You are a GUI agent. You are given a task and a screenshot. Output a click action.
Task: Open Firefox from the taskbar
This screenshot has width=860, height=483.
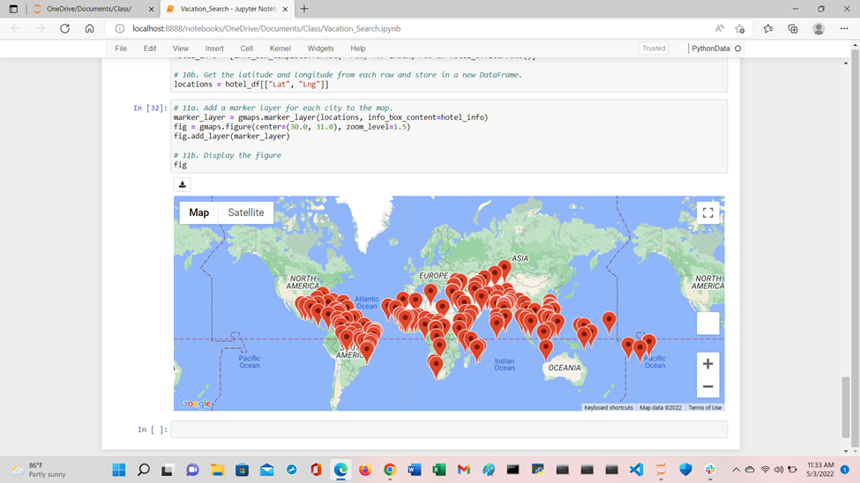tap(365, 470)
